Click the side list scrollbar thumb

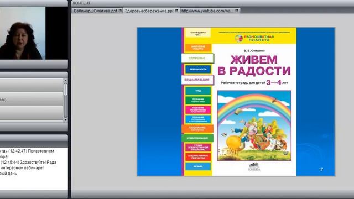pyautogui.click(x=65, y=90)
